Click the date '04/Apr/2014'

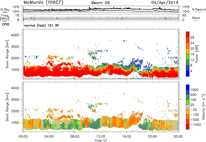(165, 3)
